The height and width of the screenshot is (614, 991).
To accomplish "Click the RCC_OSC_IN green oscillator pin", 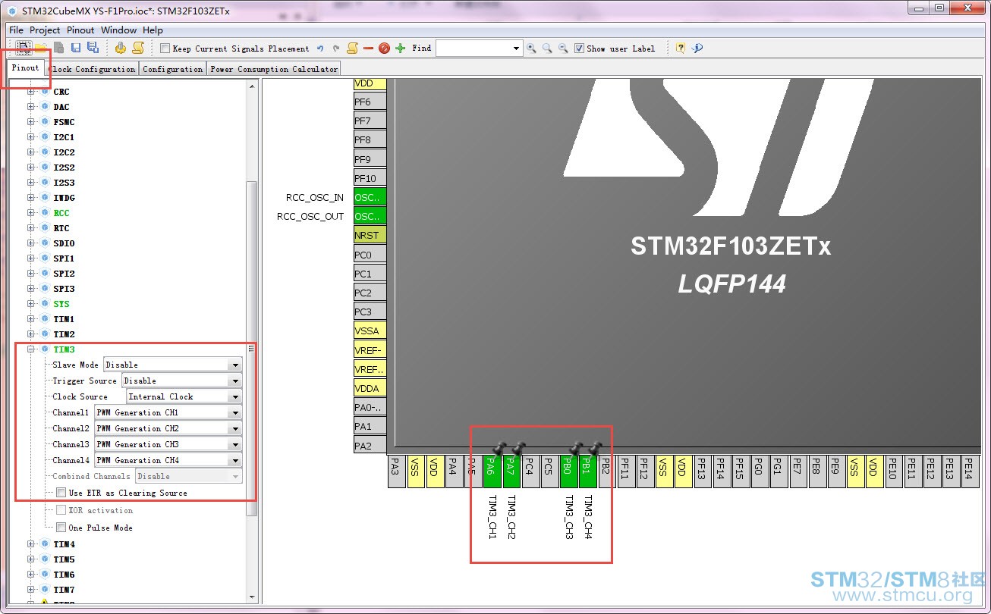I will pos(370,197).
